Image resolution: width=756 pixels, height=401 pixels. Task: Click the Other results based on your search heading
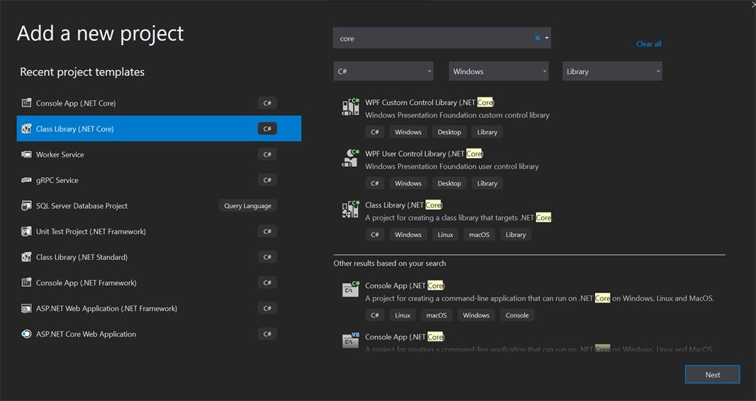[390, 264]
